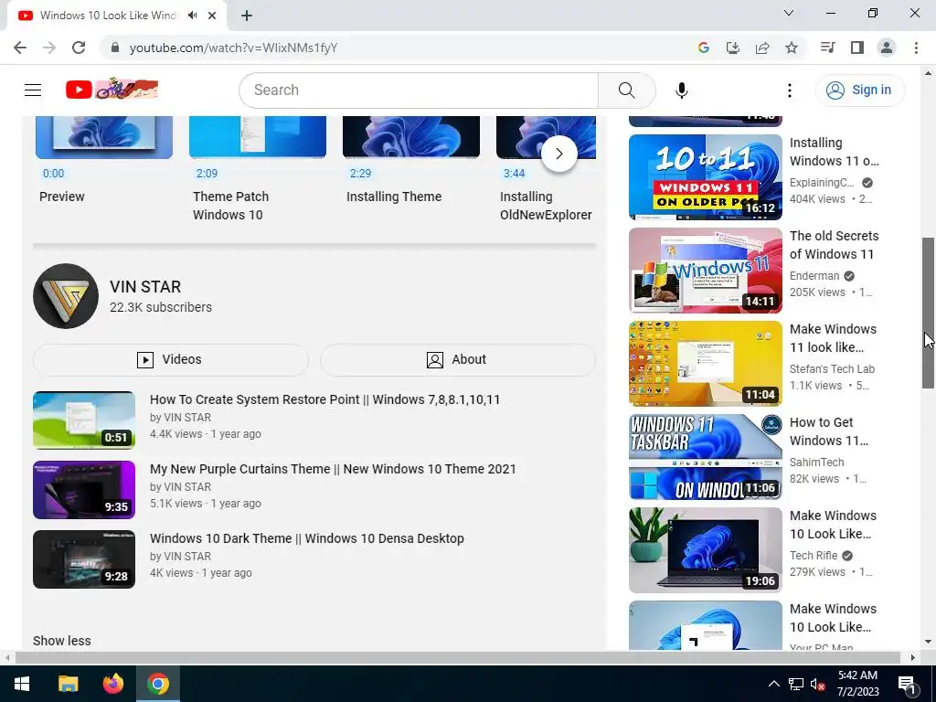Advance chapters carousel with next arrow
This screenshot has width=936, height=702.
558,154
